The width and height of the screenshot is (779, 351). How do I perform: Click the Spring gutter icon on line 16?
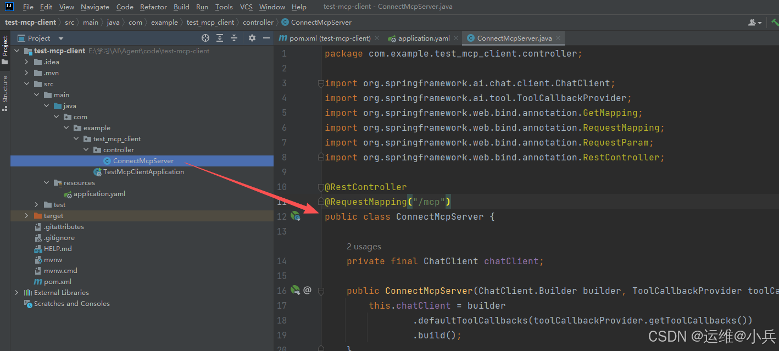[296, 290]
